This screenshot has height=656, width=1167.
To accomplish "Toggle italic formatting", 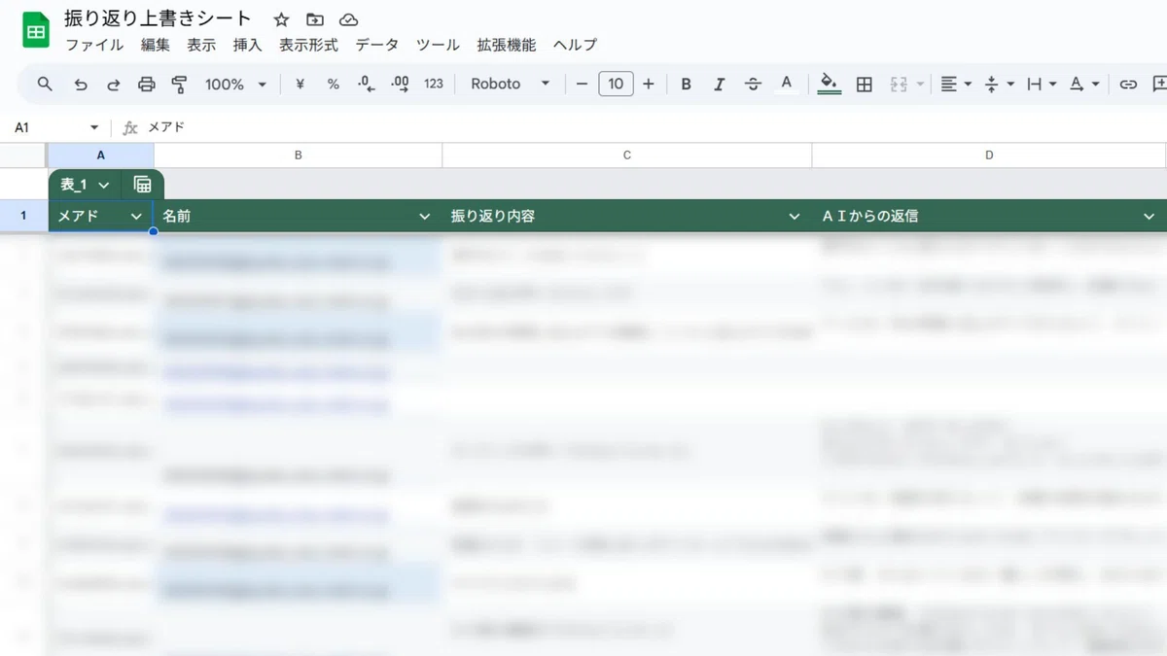I will [719, 85].
